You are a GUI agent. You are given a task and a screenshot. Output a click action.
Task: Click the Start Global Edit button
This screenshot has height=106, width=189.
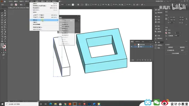[x=175, y=53]
